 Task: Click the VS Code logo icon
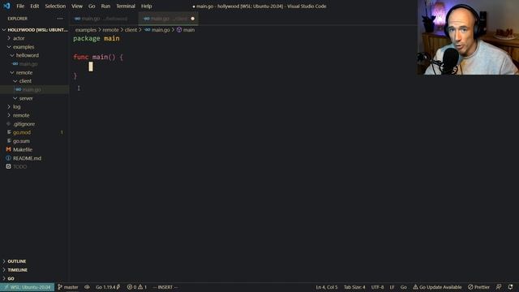coord(6,6)
